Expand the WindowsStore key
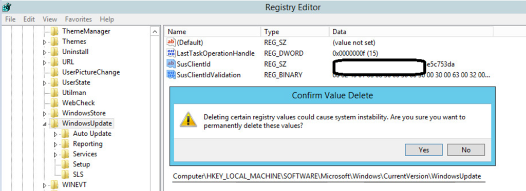The image size is (526, 191). 45,114
